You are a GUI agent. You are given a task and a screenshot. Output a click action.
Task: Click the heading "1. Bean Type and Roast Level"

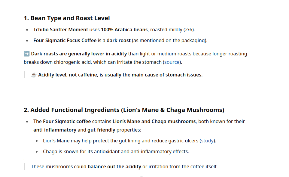[67, 18]
